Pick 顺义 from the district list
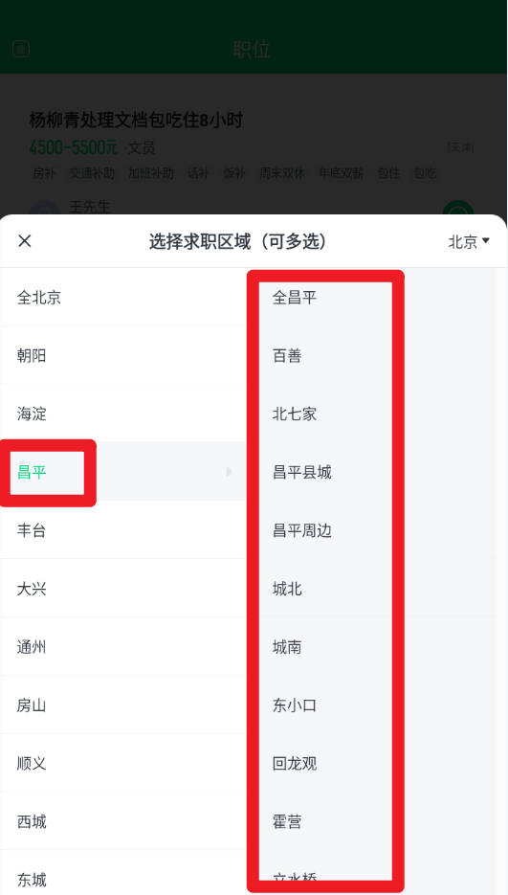 point(122,763)
